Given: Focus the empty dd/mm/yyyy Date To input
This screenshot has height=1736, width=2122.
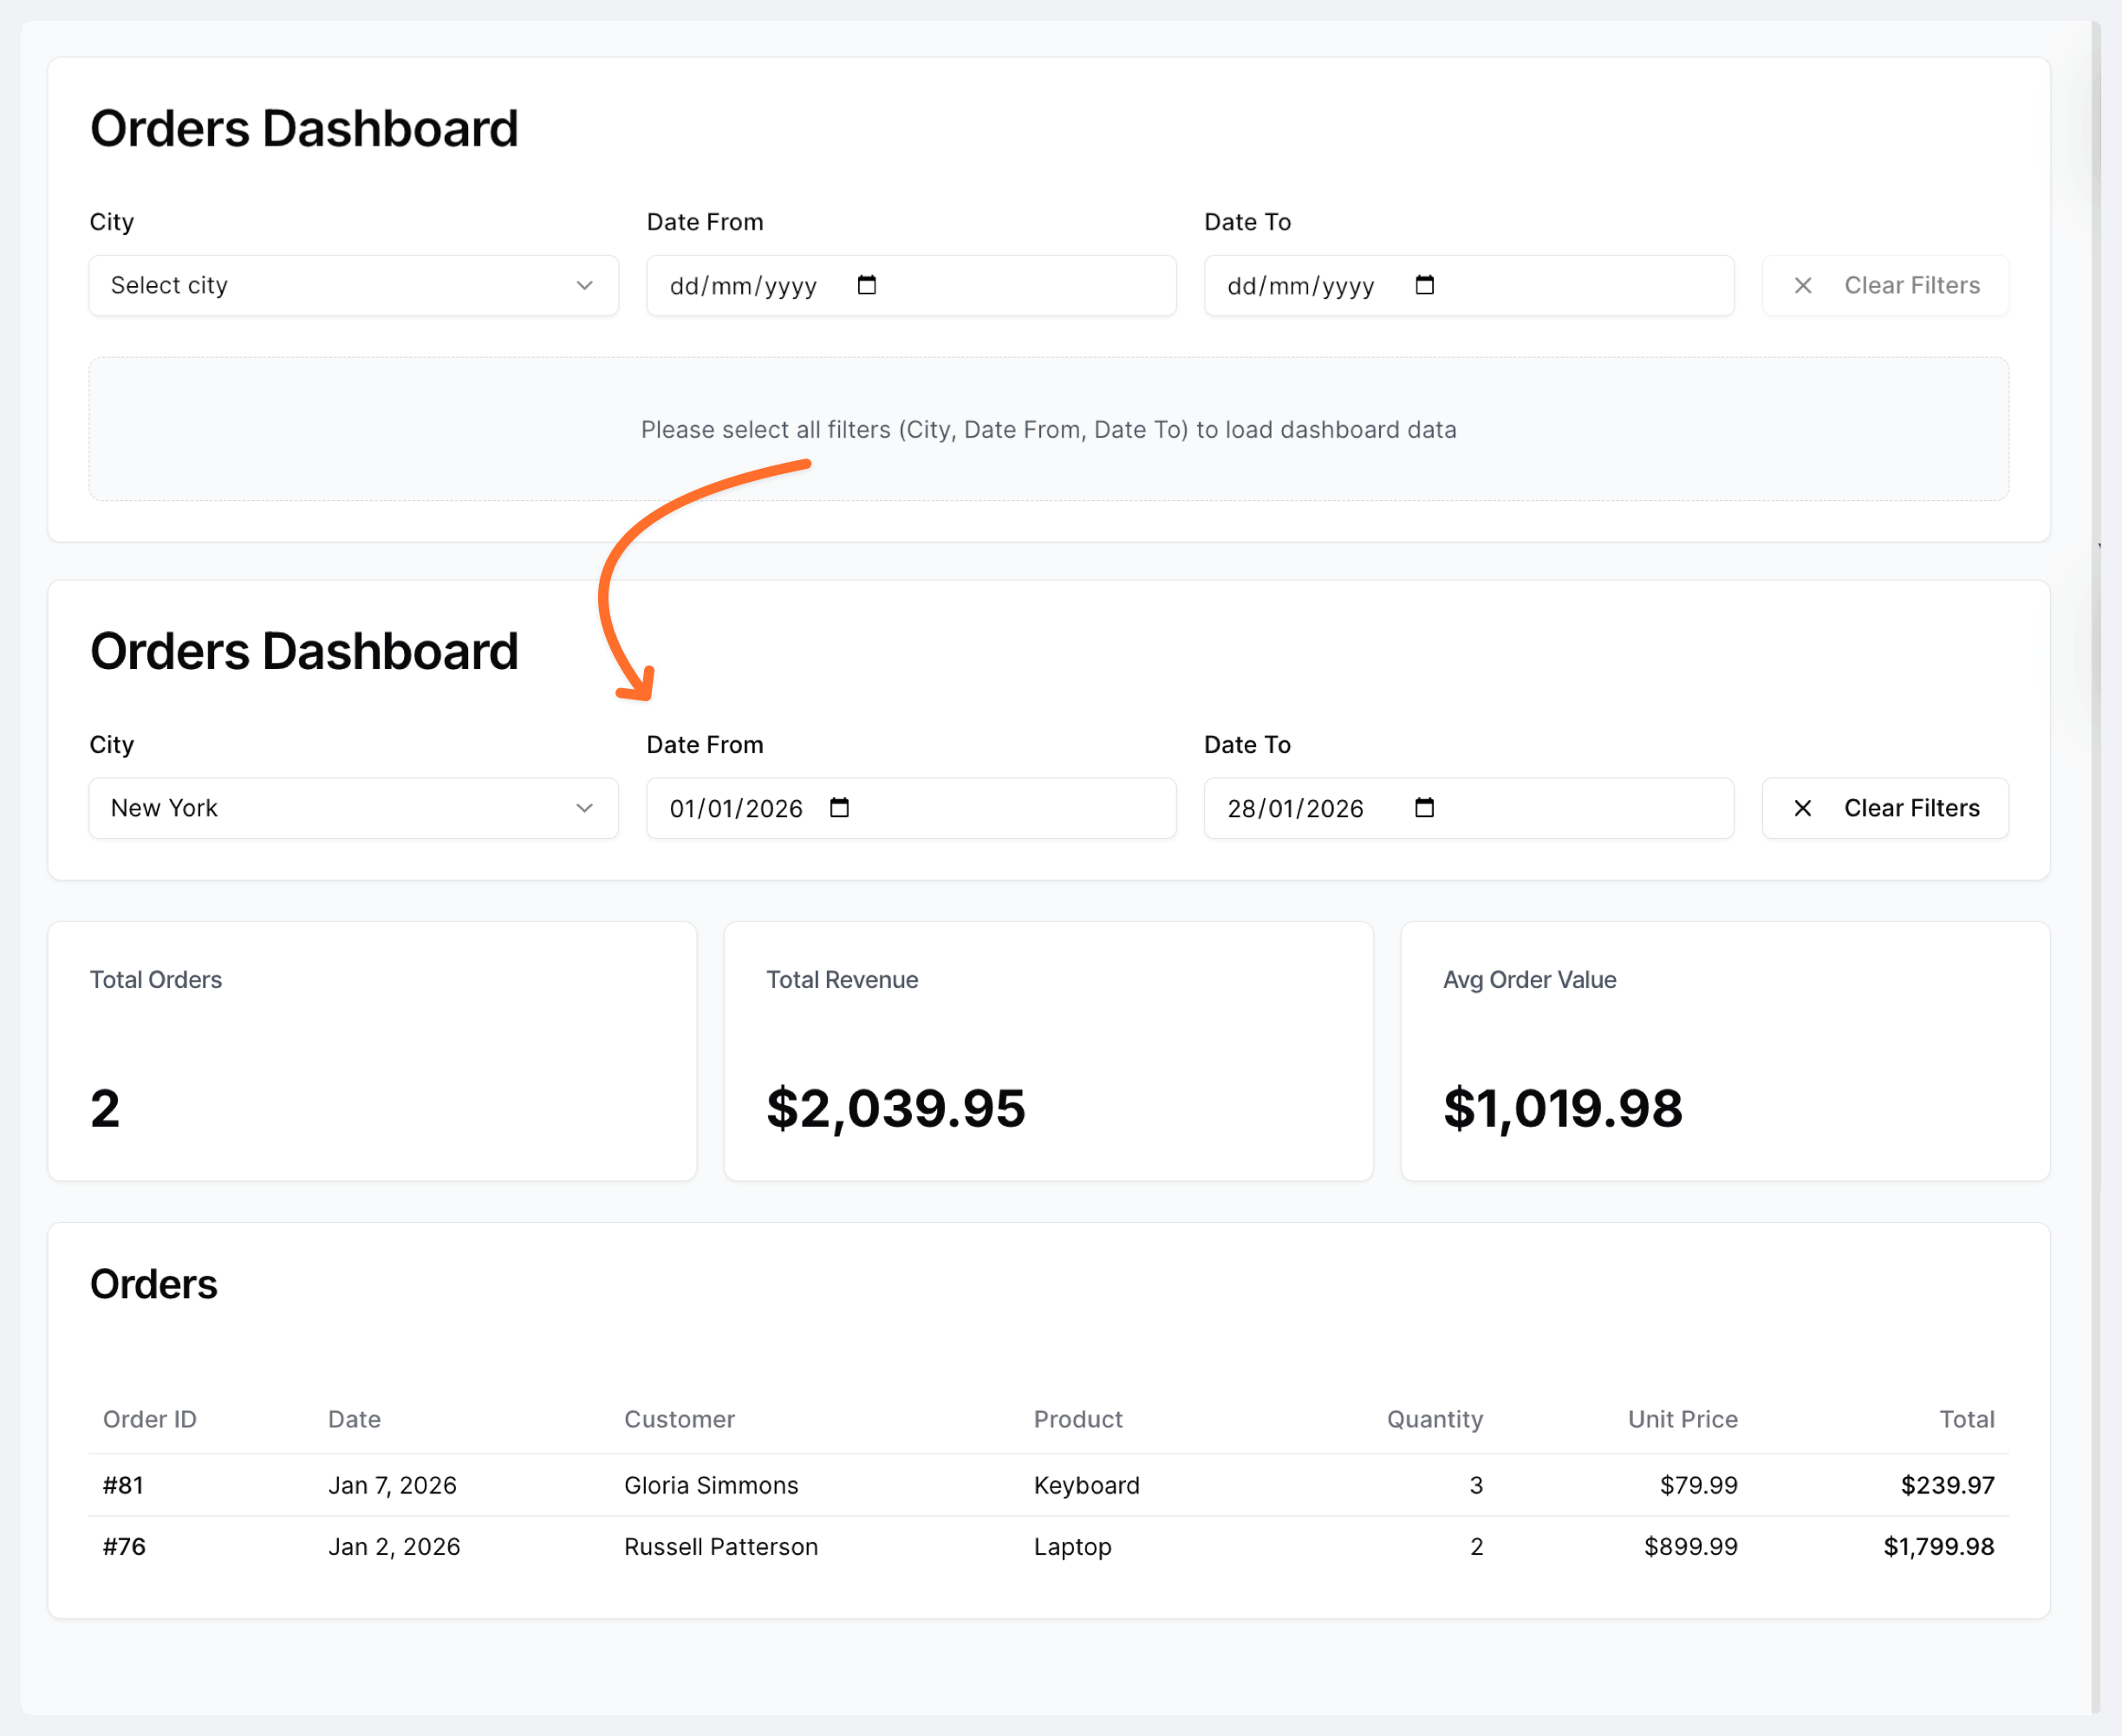Looking at the screenshot, I should (x=1300, y=286).
